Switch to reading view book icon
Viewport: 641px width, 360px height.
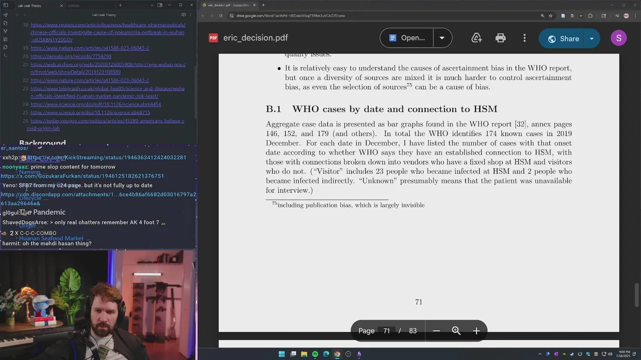pos(184,15)
